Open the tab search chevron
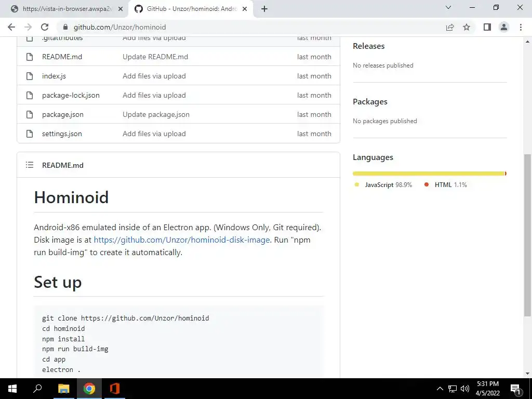The width and height of the screenshot is (532, 399). coord(448,7)
